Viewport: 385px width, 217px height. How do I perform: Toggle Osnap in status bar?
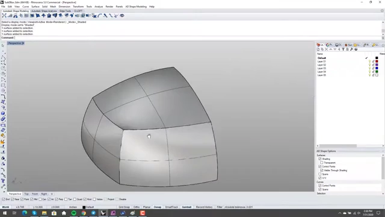click(x=158, y=207)
